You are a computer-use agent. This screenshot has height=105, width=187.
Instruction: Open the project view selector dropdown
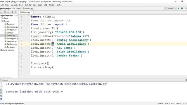[x=1, y=12]
